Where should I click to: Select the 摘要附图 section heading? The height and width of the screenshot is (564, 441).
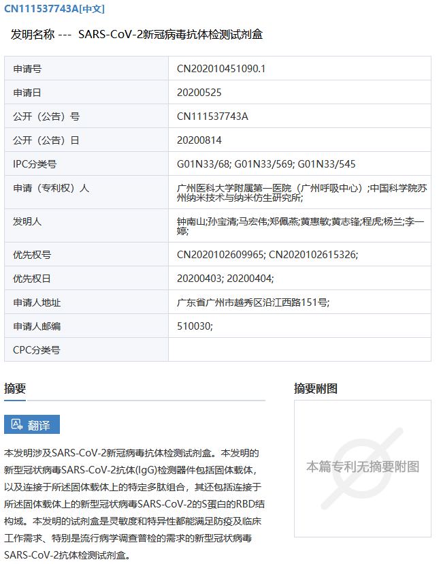pyautogui.click(x=315, y=388)
